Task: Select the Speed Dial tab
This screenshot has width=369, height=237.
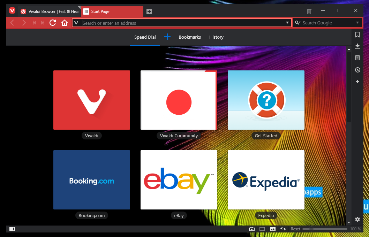Action: pos(145,37)
